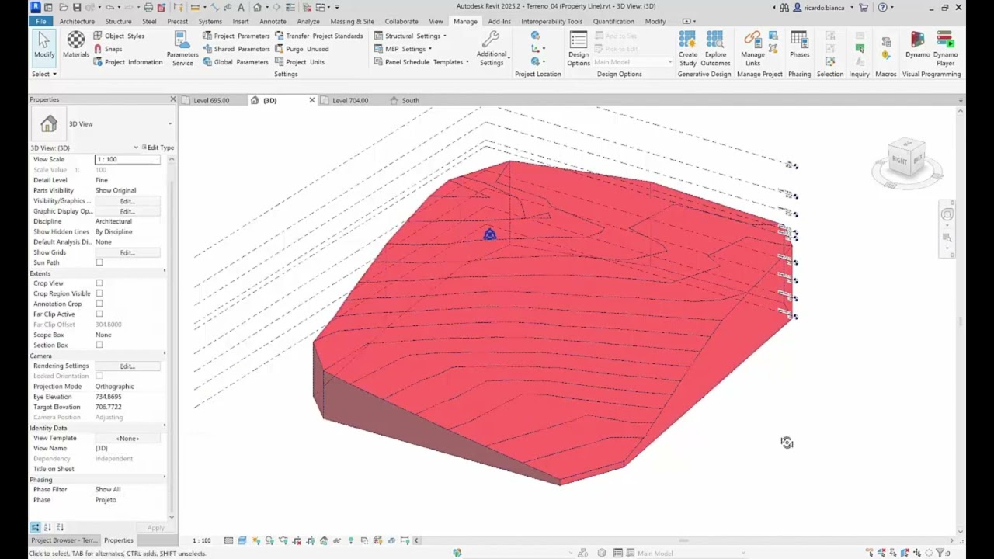Screen dimensions: 994x559
Task: Open the File tab
Action: [x=40, y=21]
